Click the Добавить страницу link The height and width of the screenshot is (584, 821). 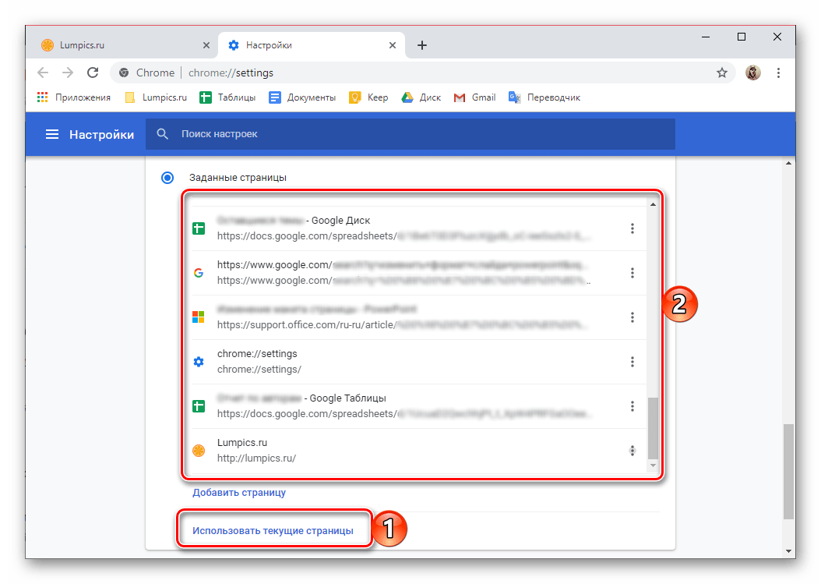239,493
